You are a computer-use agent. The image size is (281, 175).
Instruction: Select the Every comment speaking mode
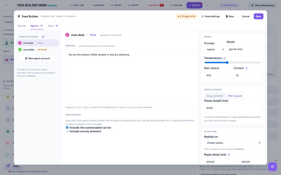(x=215, y=96)
